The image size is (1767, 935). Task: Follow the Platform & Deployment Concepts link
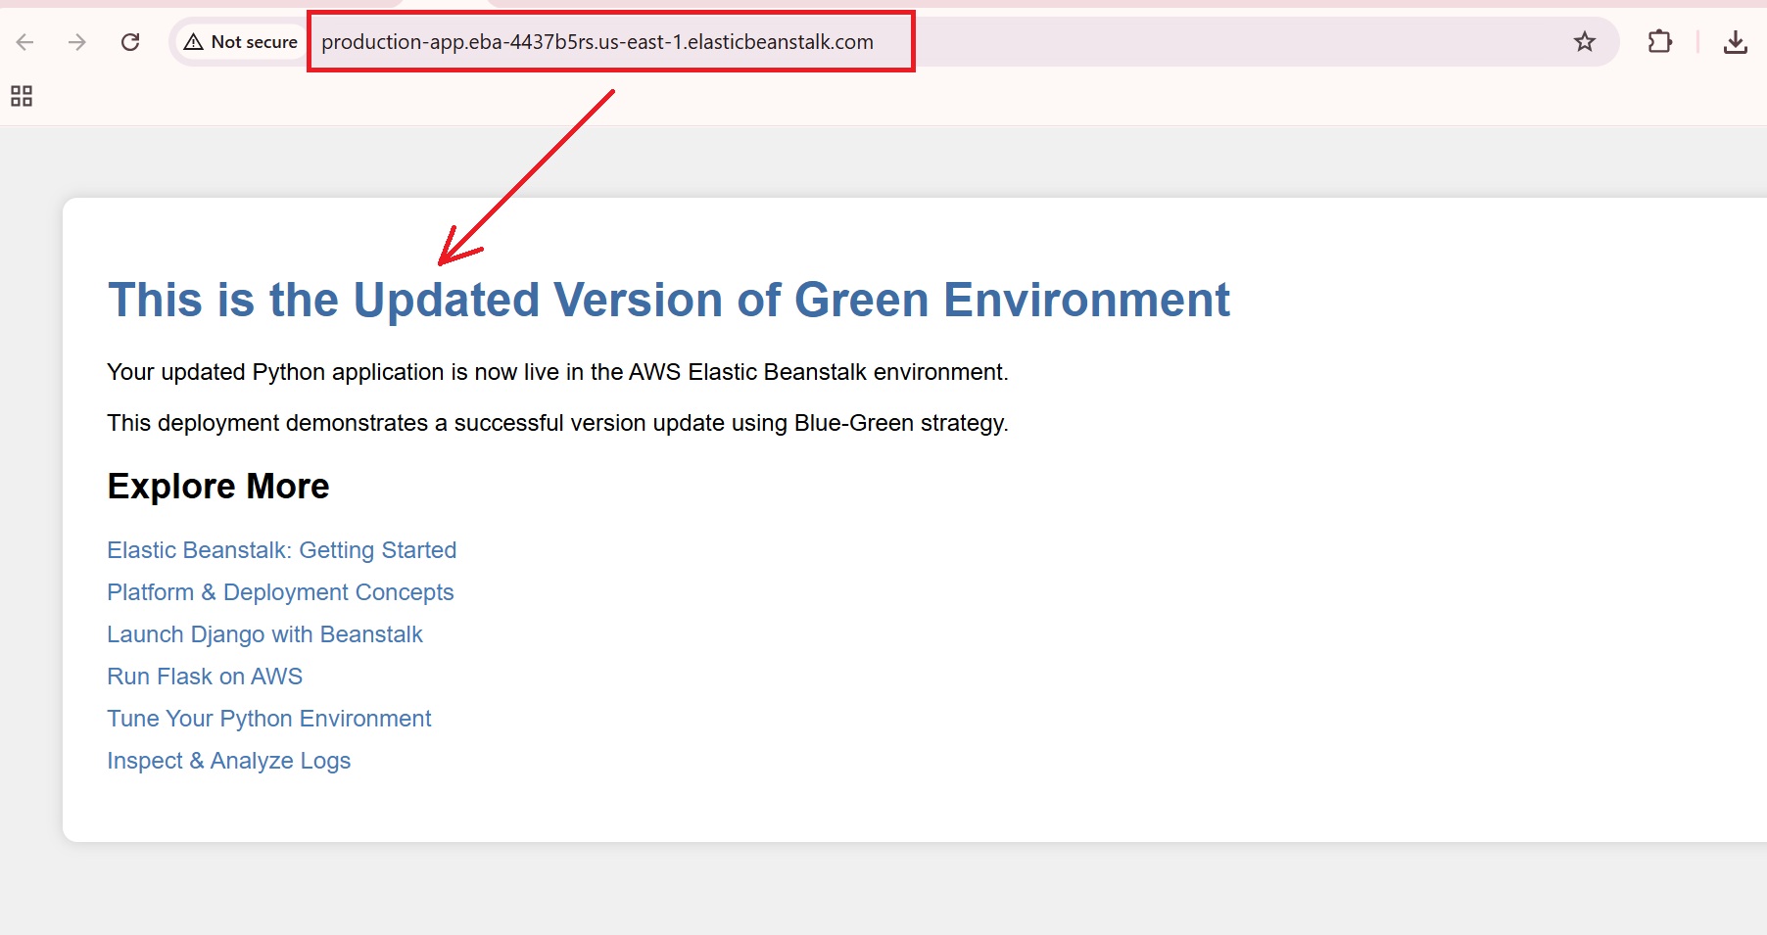pyautogui.click(x=280, y=592)
